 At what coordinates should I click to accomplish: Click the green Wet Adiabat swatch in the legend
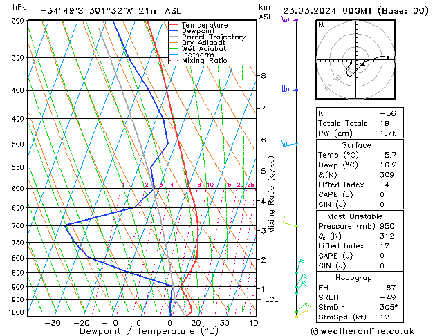tap(174, 49)
